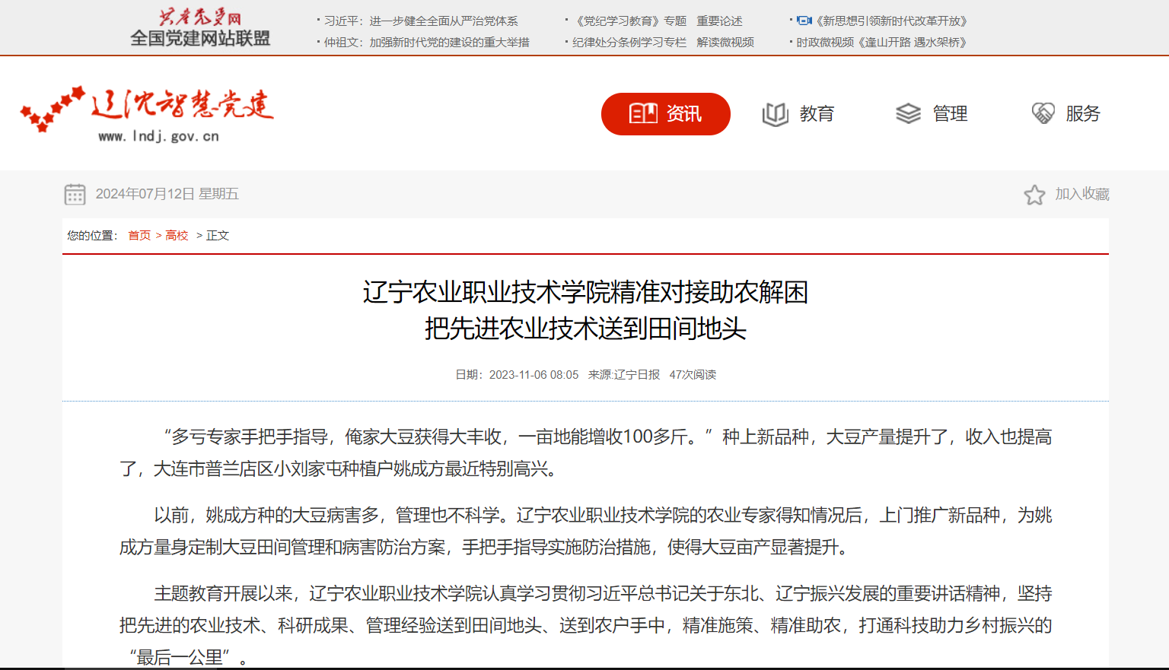Click the 全国党建网站联盟 logo
The image size is (1169, 670).
(200, 28)
